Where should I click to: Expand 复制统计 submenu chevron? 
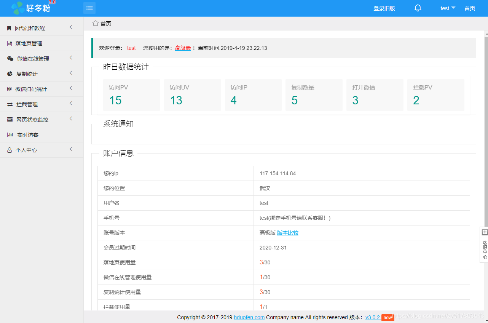71,73
